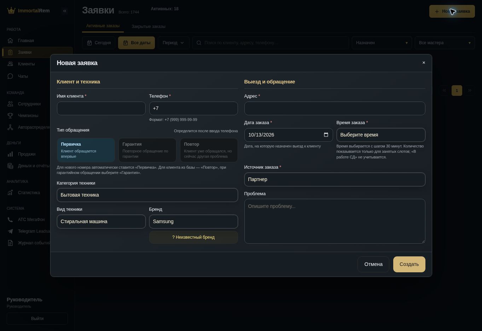Select the Повтор request type
482x331 pixels.
[x=209, y=150]
